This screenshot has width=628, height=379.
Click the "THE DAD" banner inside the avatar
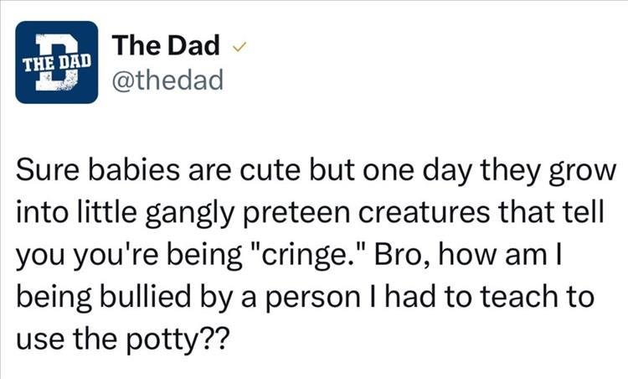click(57, 61)
